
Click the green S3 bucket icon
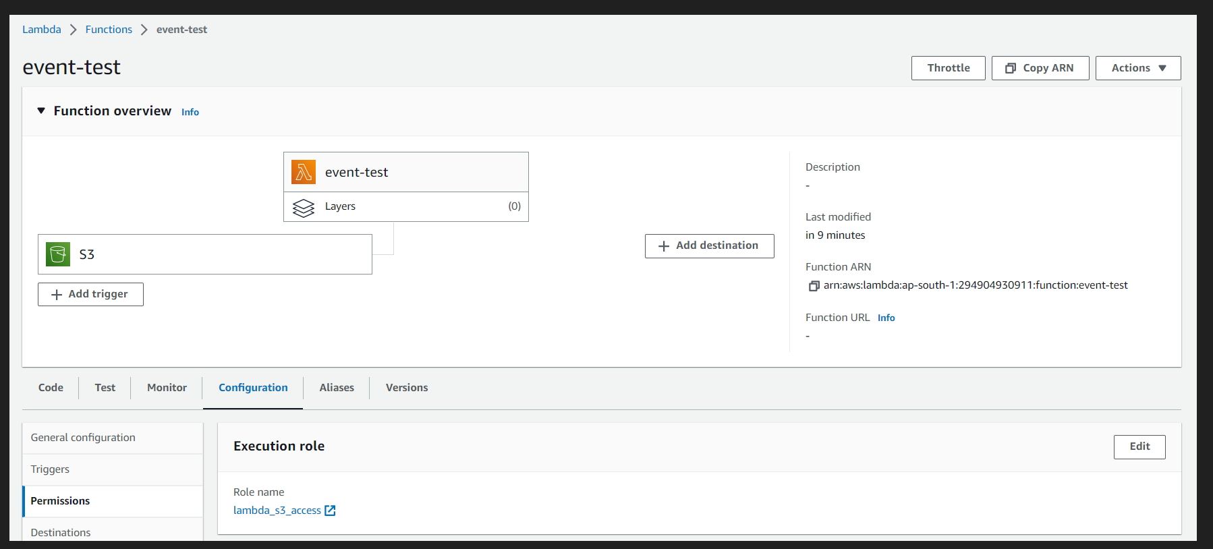pos(58,254)
